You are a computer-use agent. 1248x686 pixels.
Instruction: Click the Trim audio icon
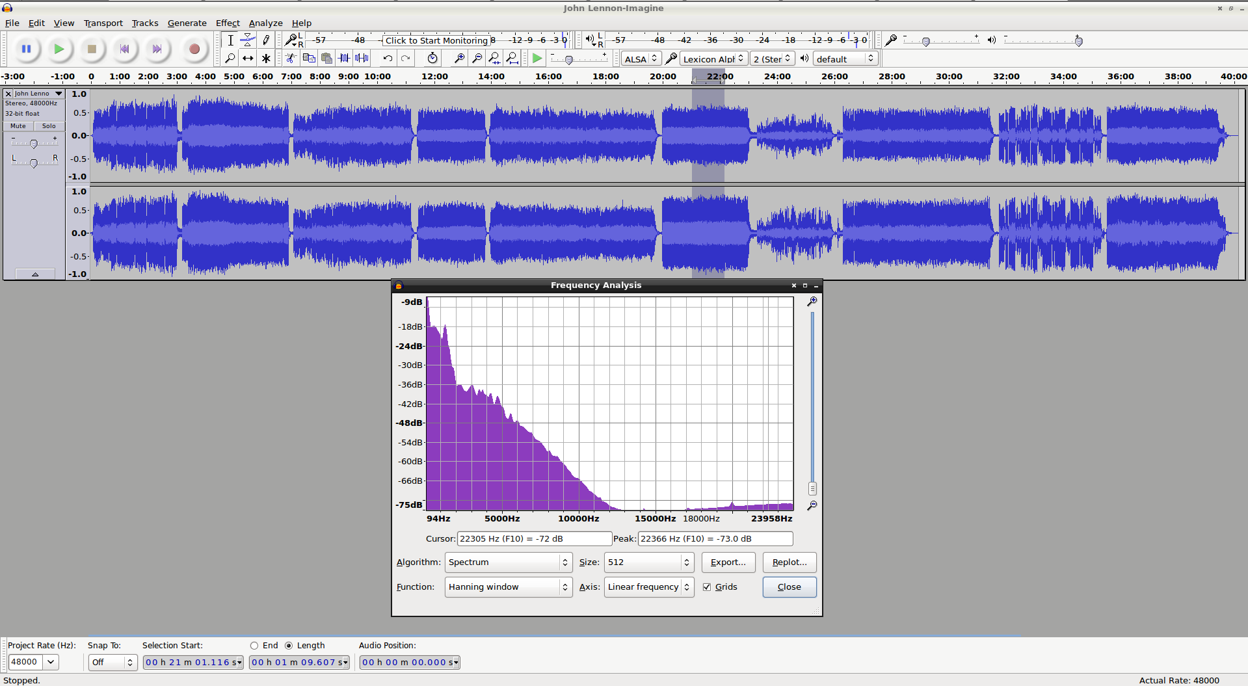(344, 59)
